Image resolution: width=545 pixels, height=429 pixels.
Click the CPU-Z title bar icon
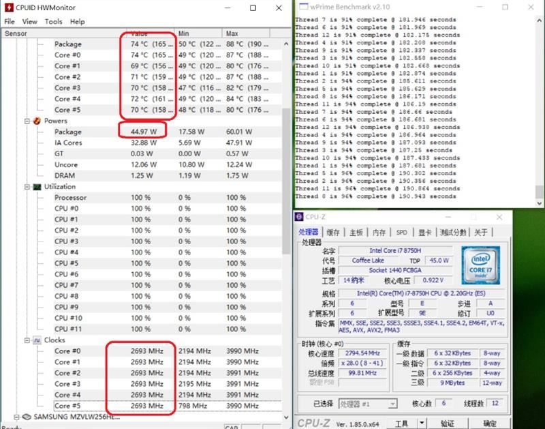tap(299, 217)
